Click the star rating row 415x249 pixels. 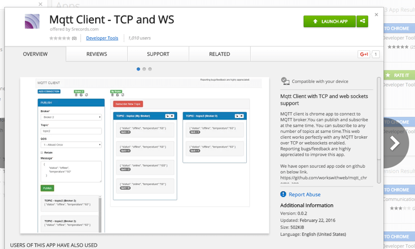point(60,38)
